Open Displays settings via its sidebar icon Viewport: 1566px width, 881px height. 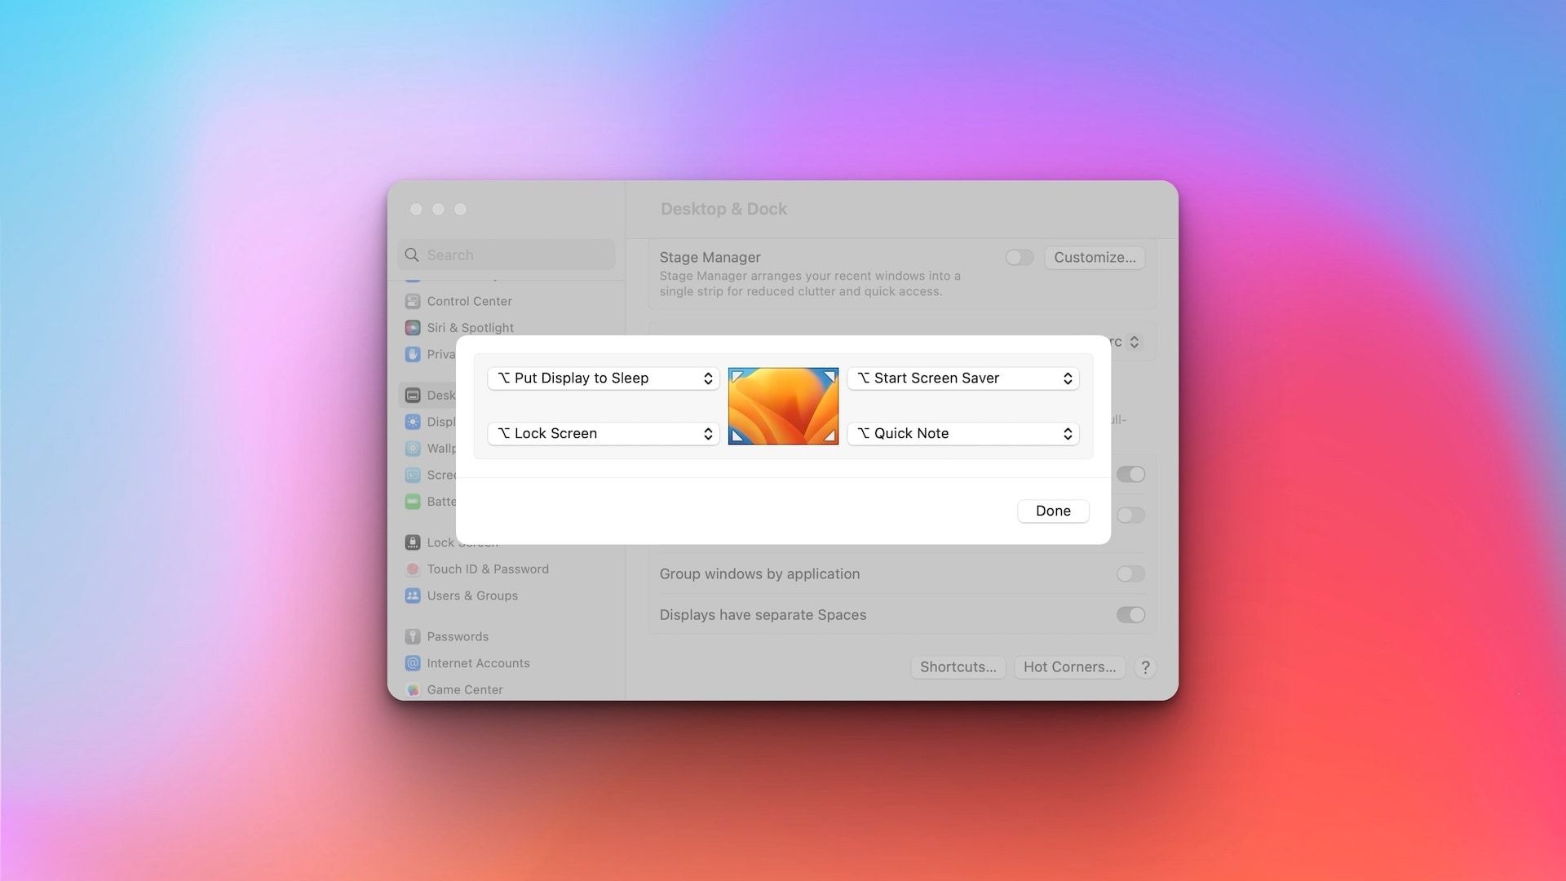(413, 422)
